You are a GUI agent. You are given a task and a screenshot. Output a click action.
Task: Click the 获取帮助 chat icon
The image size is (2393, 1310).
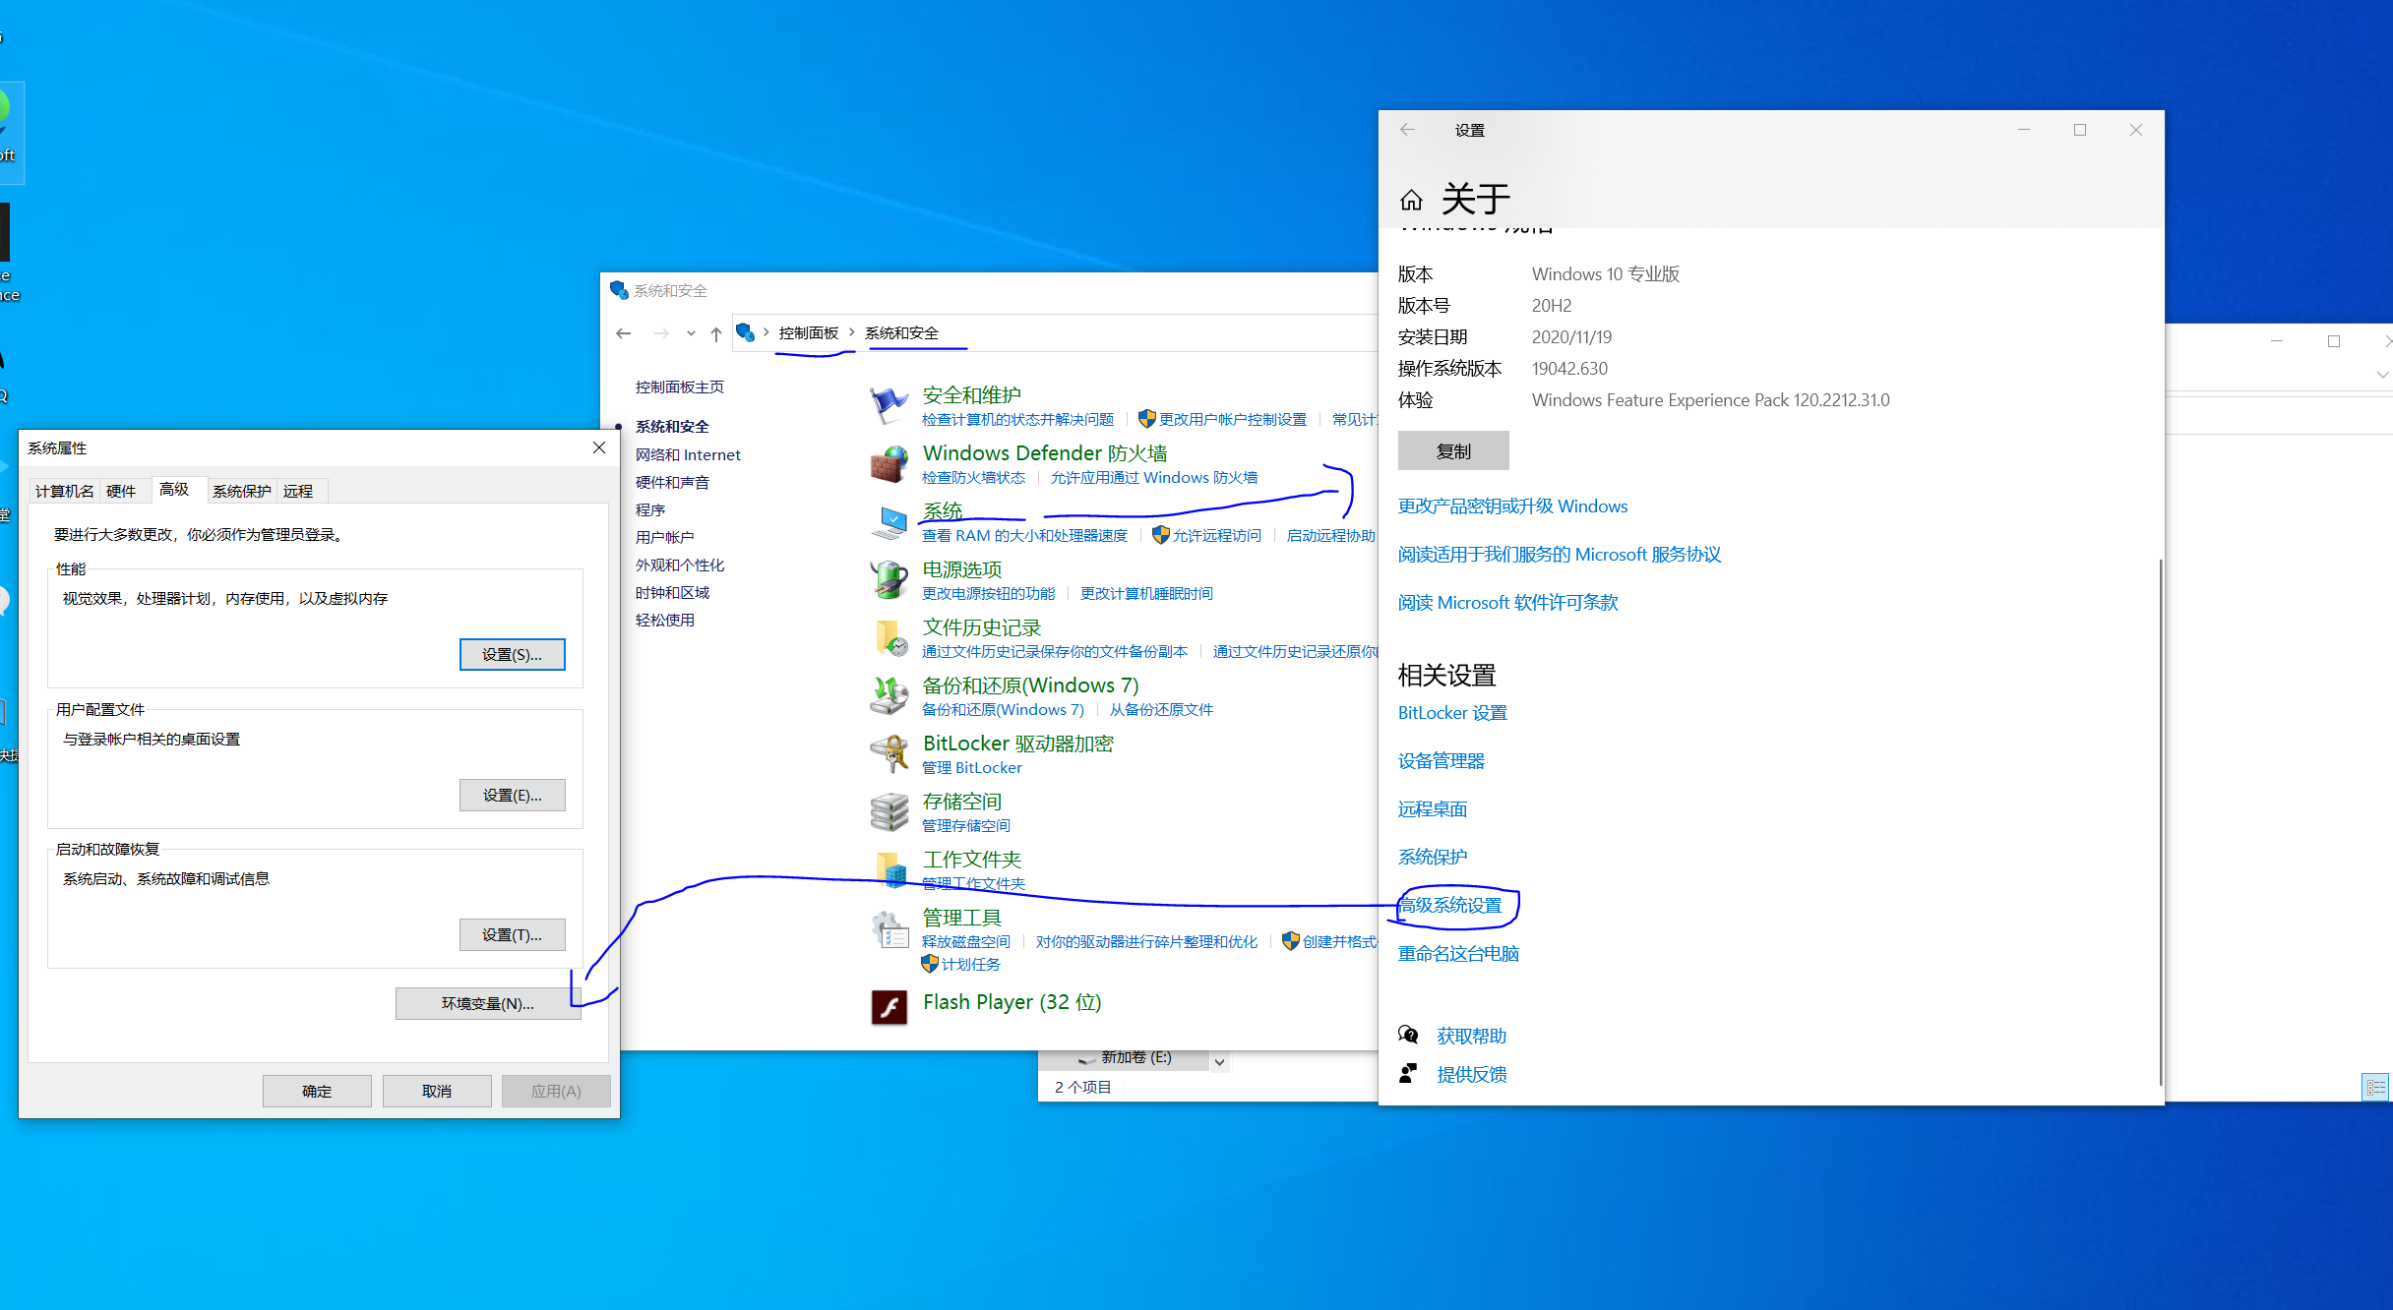pos(1408,1035)
